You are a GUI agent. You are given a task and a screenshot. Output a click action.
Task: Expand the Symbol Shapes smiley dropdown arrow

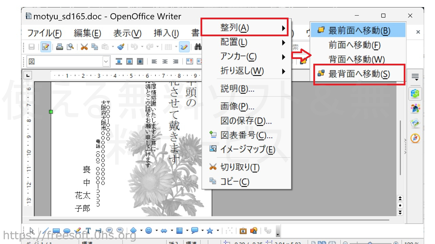[x=156, y=231]
